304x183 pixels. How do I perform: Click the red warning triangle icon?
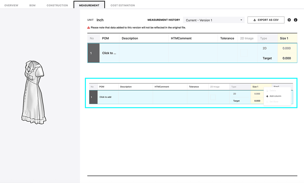(88, 28)
